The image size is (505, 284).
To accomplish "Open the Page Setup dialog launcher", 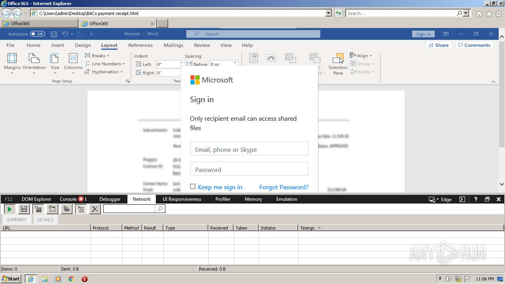I will click(x=128, y=81).
